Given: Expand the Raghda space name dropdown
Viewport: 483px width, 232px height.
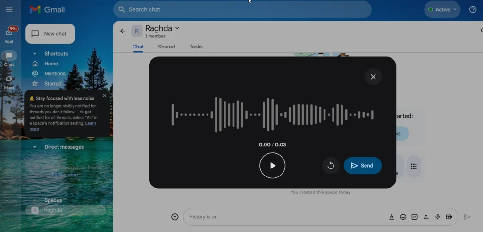Looking at the screenshot, I should pyautogui.click(x=177, y=28).
